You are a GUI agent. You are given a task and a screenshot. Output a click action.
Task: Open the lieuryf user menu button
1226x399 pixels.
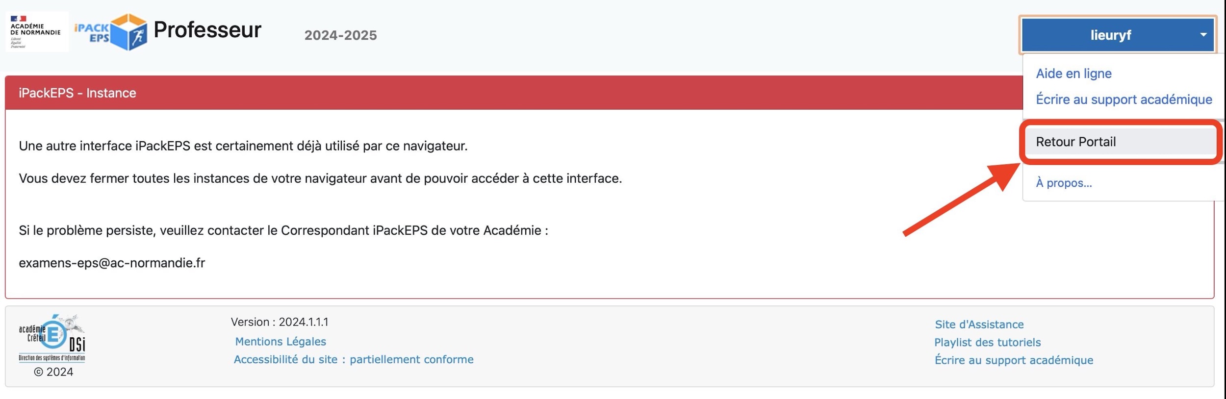coord(1110,35)
